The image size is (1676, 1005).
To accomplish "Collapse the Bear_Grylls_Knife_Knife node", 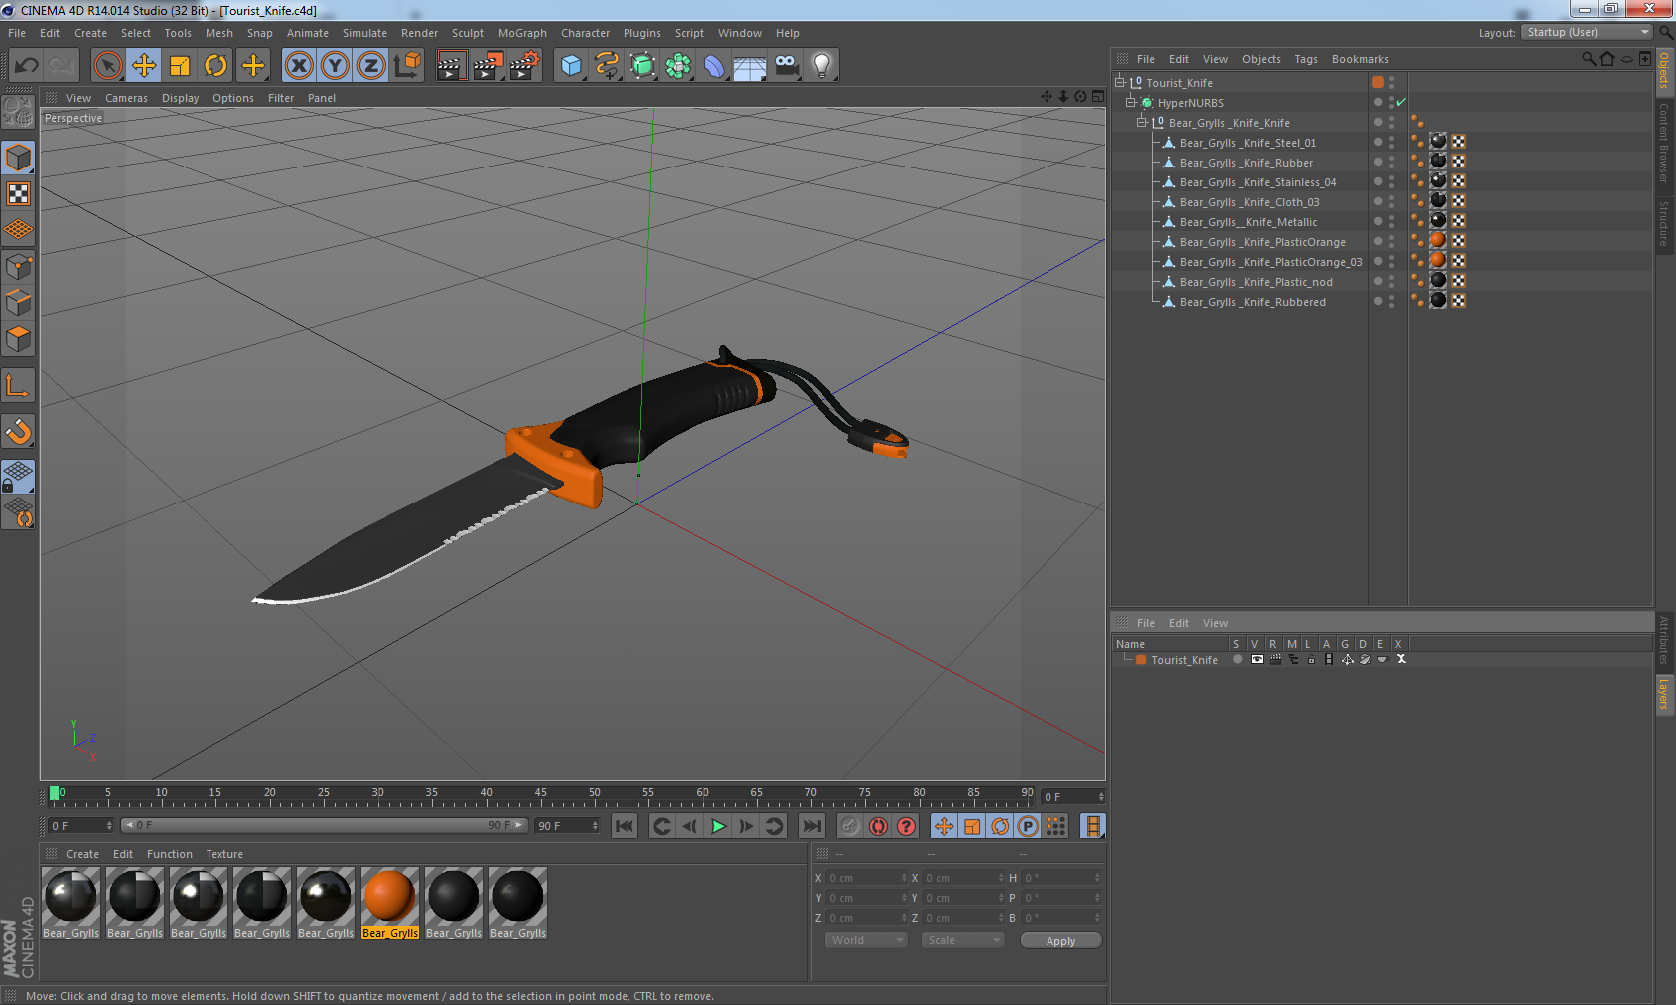I will [x=1142, y=122].
